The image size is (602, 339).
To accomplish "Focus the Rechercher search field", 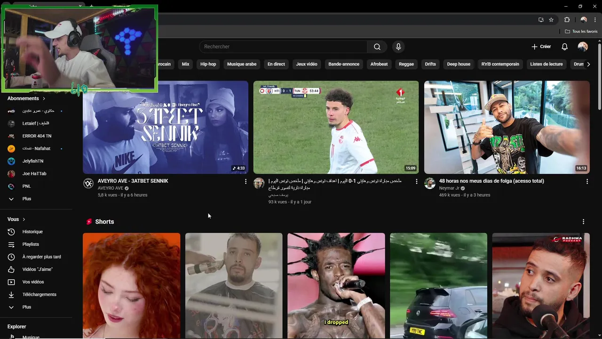I will click(283, 47).
